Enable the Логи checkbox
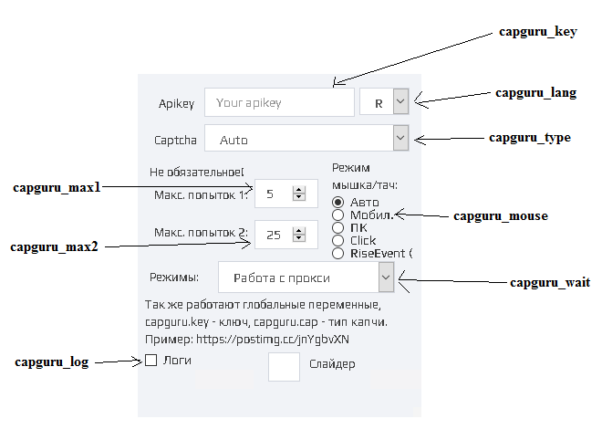 150,360
